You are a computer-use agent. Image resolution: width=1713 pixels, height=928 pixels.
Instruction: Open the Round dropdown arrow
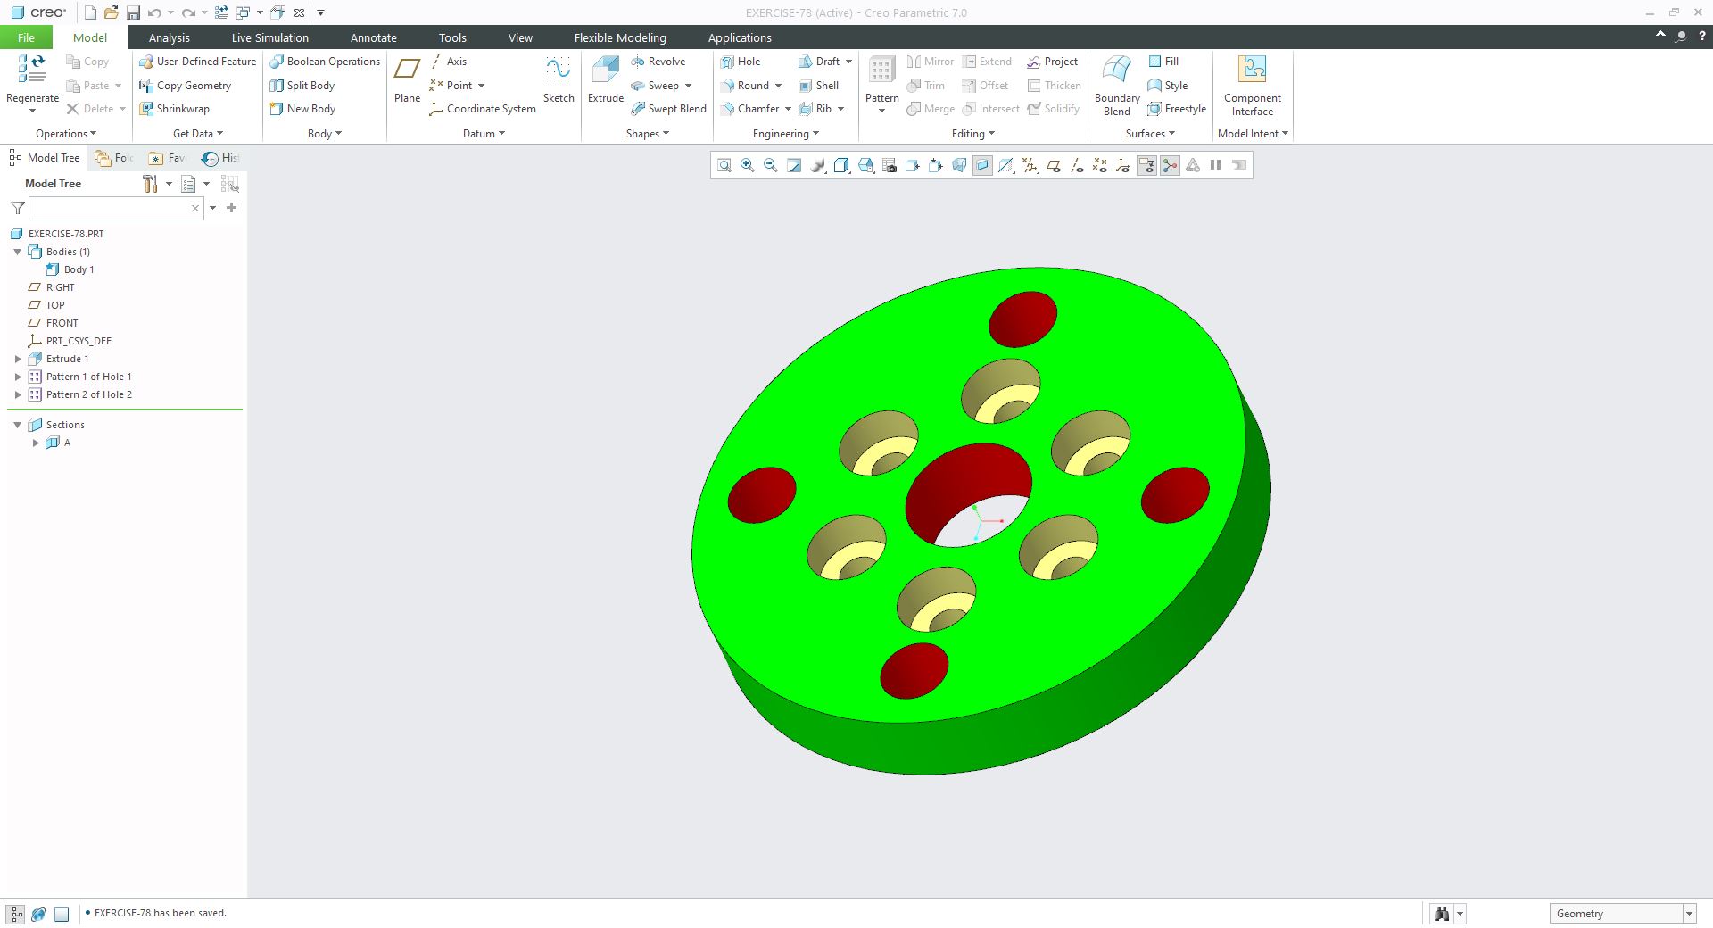coord(778,86)
